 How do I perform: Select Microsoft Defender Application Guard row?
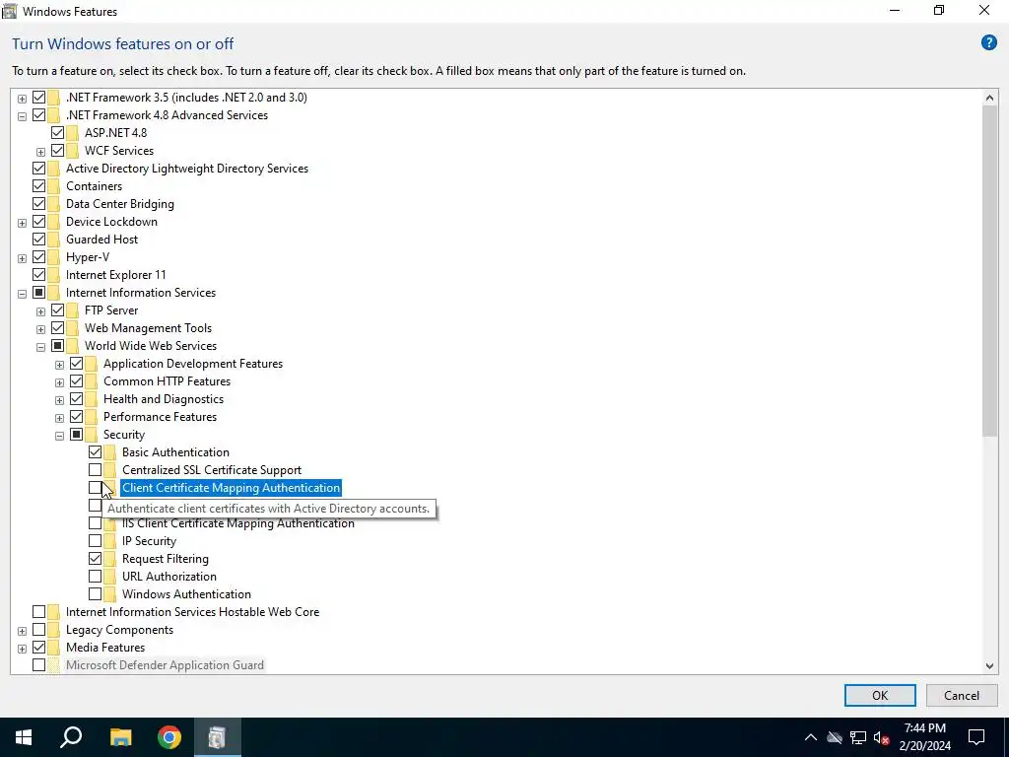point(165,665)
